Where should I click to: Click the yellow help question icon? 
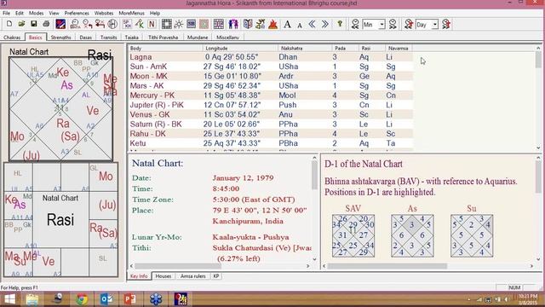tap(340, 24)
